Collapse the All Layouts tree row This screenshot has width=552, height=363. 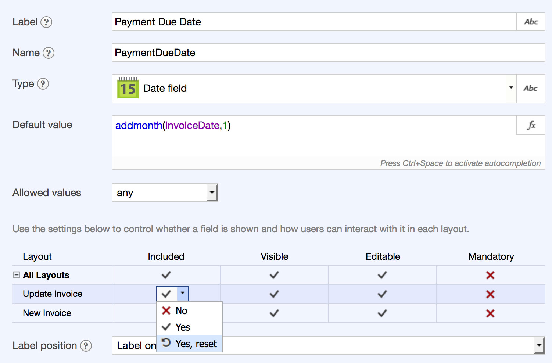point(17,275)
